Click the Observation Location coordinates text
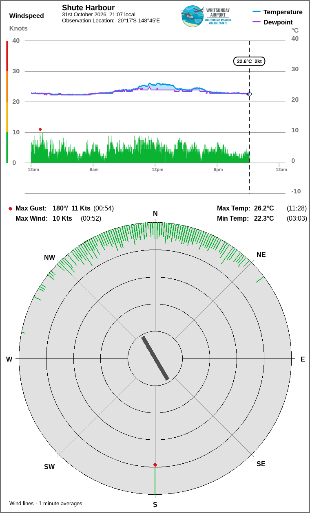The image size is (310, 513). click(x=111, y=20)
